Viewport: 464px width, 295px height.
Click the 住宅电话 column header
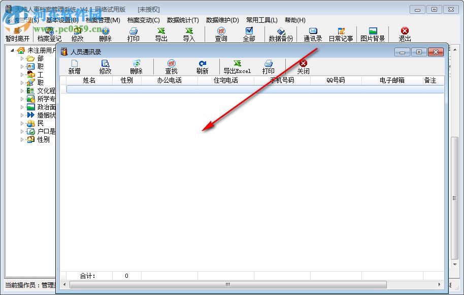tap(225, 81)
